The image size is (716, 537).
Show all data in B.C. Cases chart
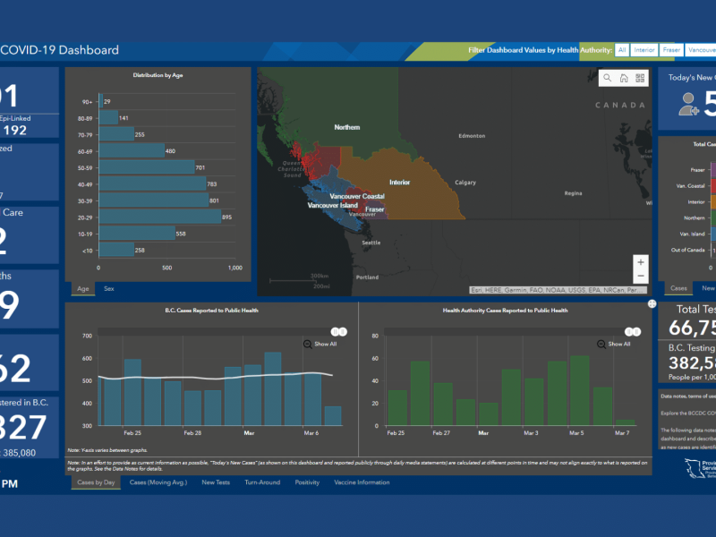(326, 344)
